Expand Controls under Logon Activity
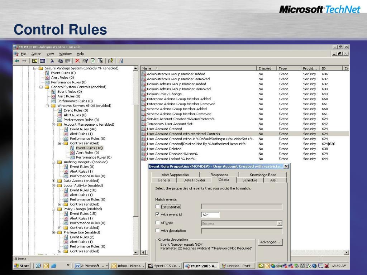Image resolution: width=367 pixels, height=275 pixels. click(60, 204)
